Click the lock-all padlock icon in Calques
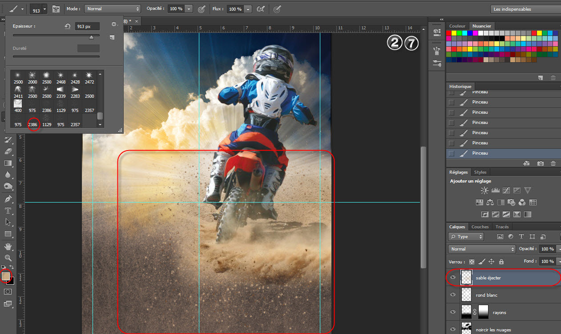 (501, 262)
